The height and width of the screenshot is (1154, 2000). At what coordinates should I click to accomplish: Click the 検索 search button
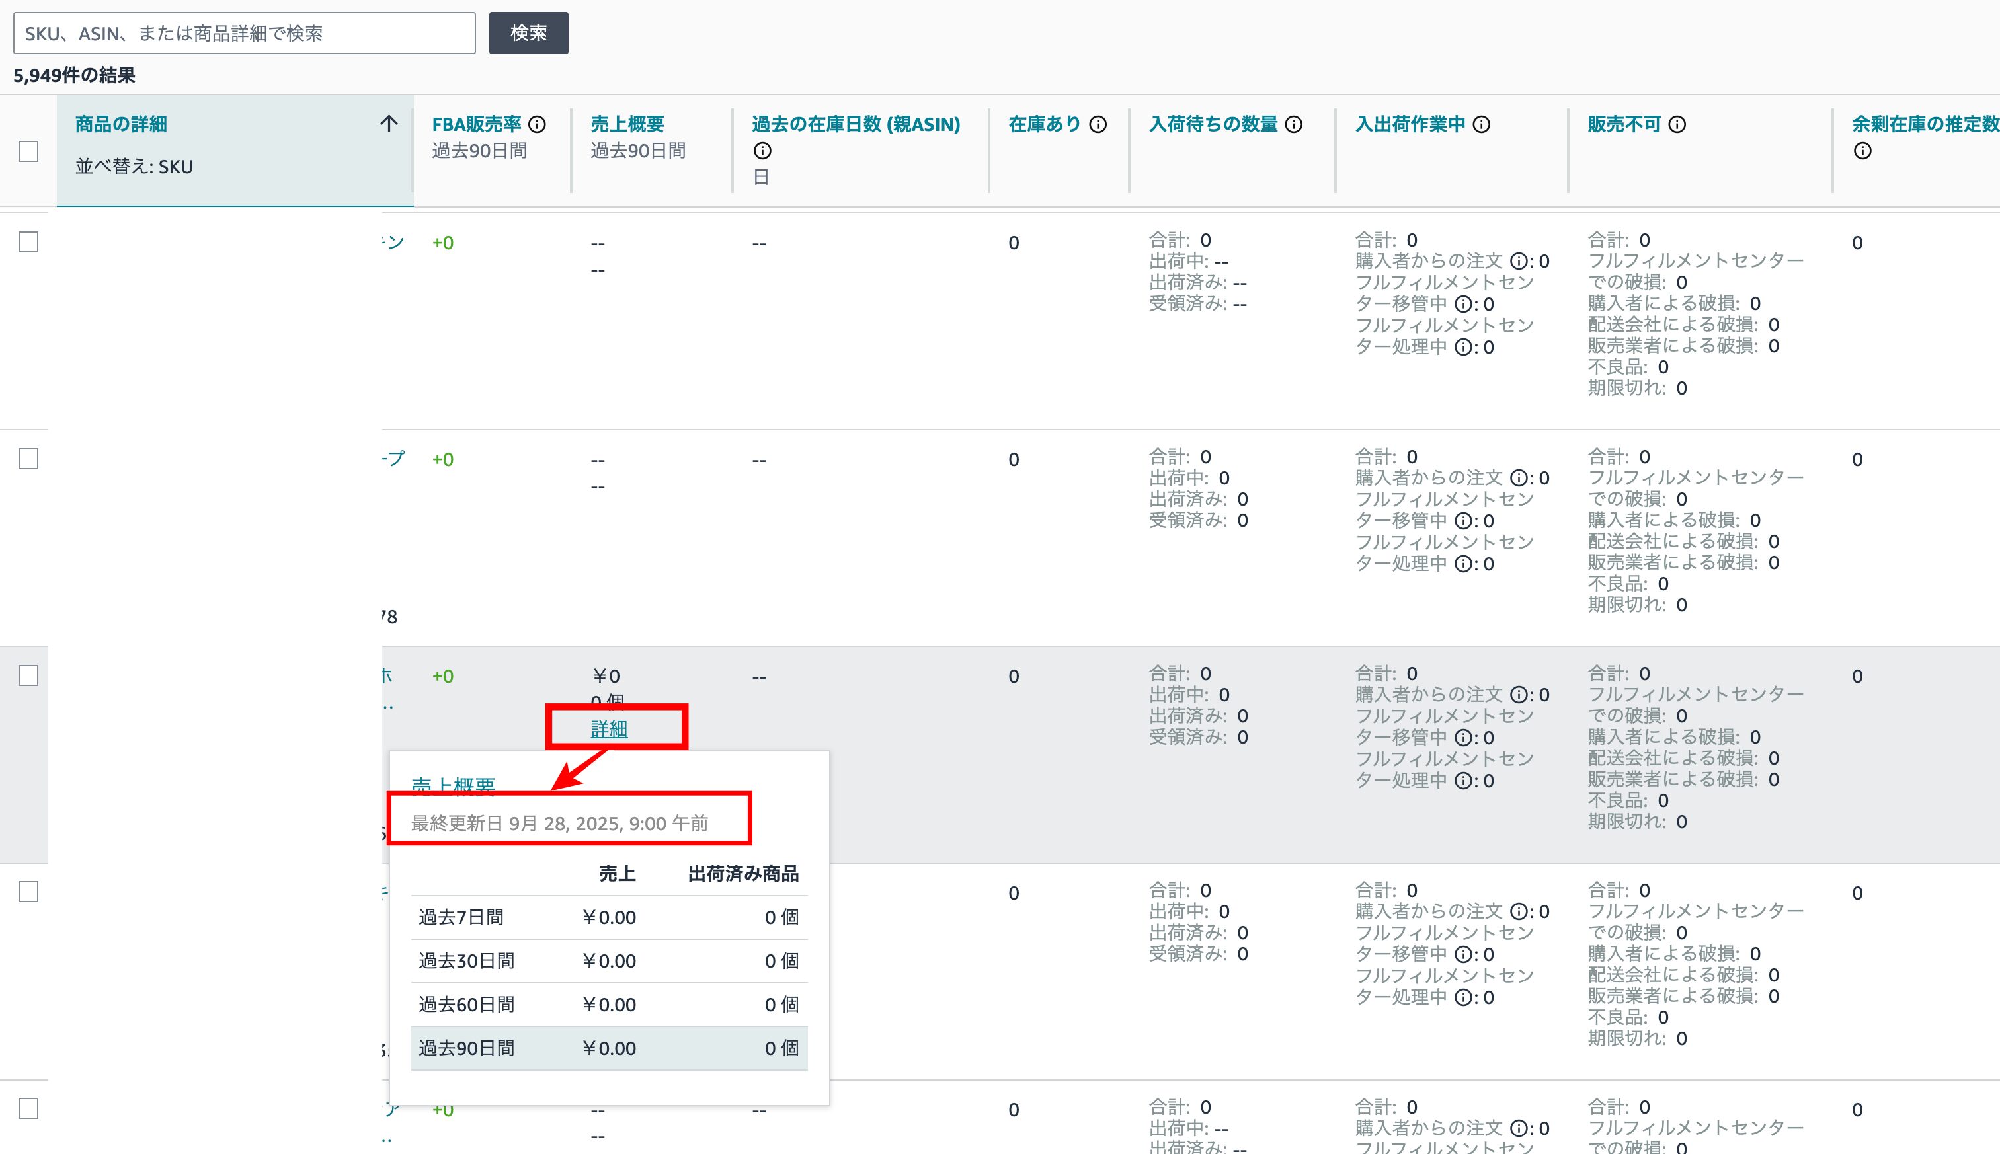528,33
